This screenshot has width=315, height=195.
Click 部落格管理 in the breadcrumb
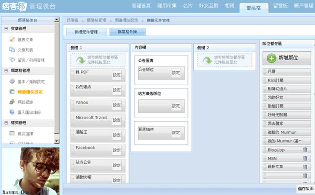click(x=97, y=20)
